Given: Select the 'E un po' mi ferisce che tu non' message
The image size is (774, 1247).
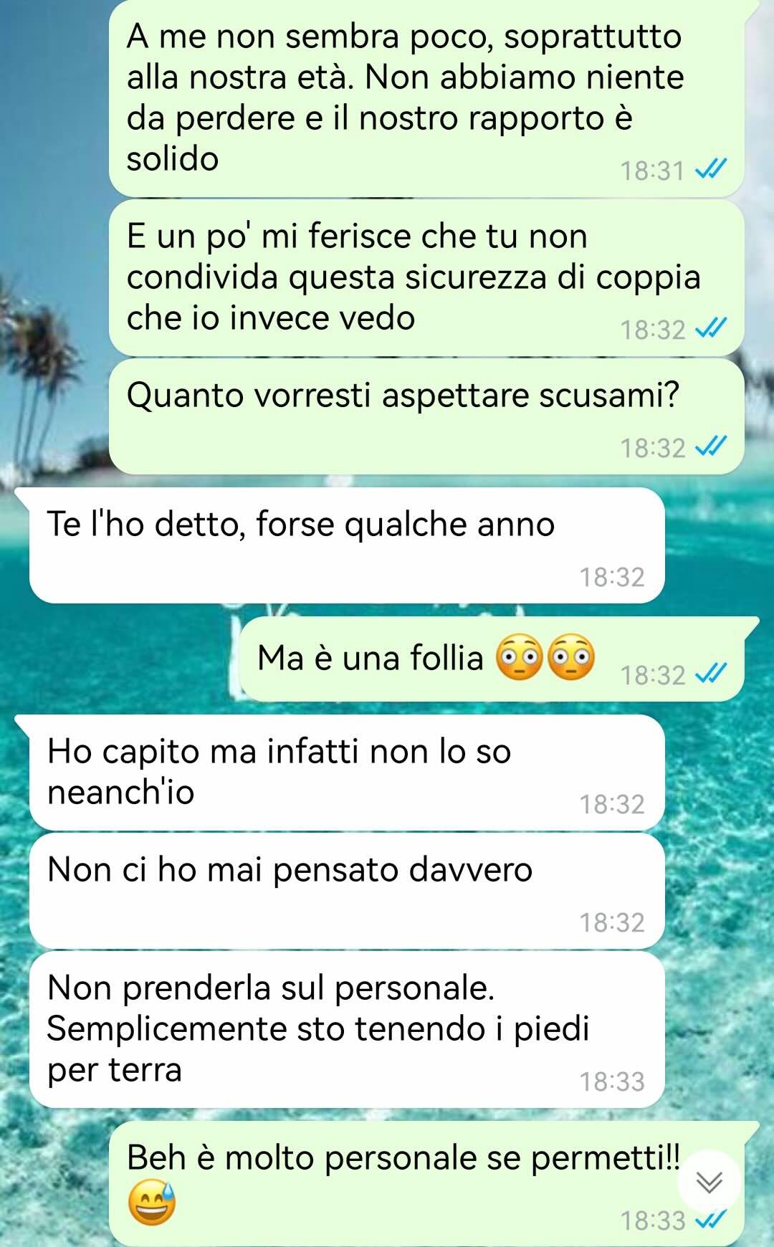Looking at the screenshot, I should 426,278.
